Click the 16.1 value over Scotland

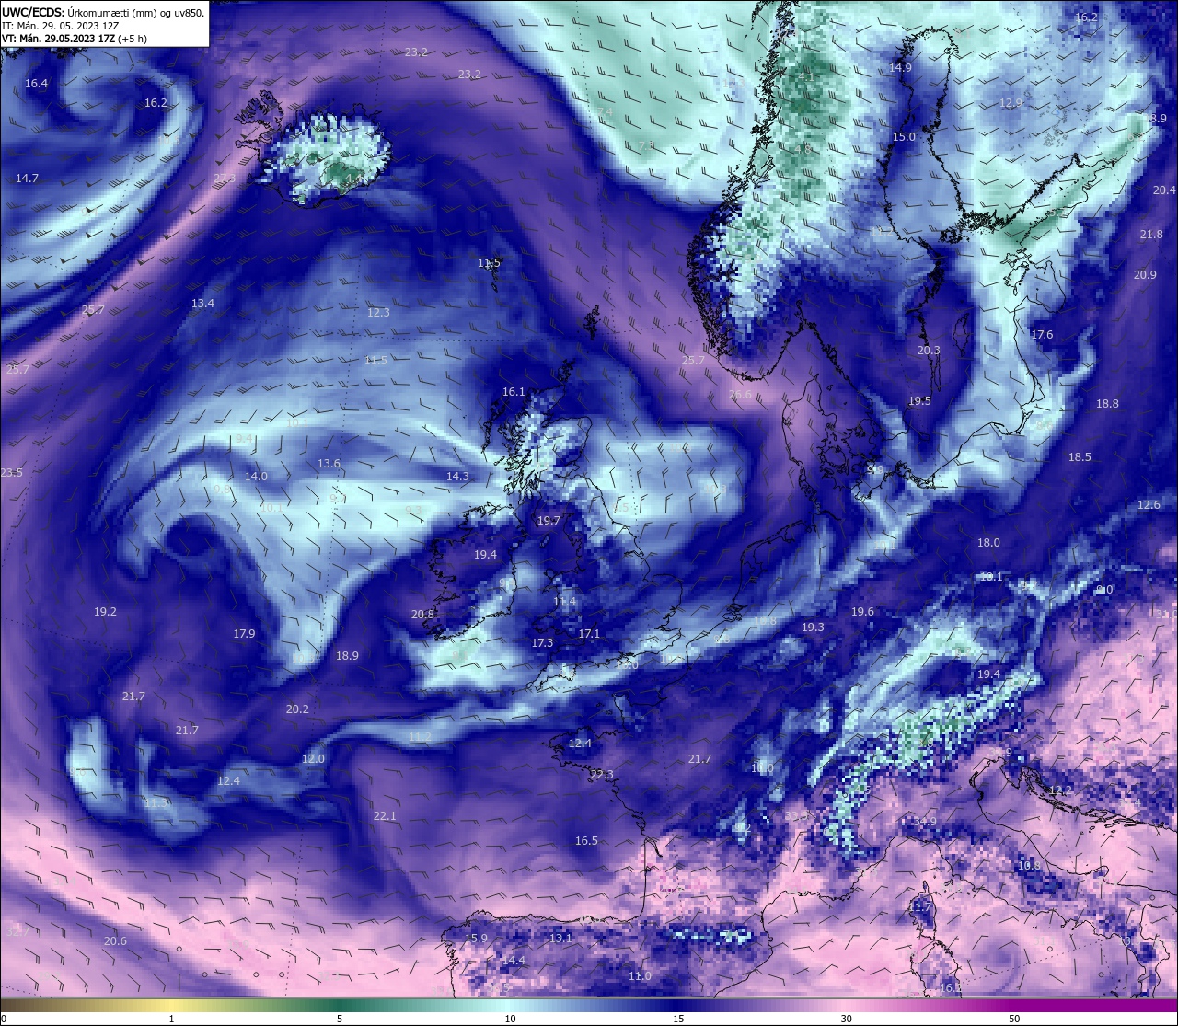[514, 392]
